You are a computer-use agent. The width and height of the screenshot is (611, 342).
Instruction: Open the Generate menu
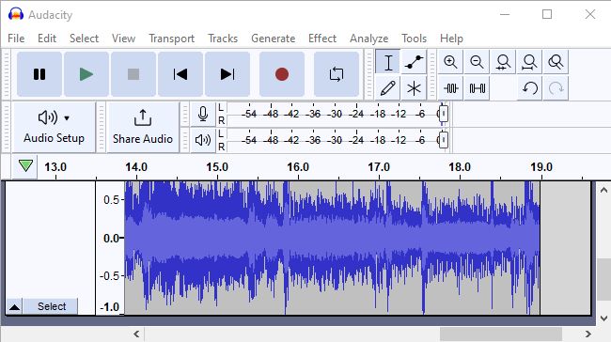273,39
